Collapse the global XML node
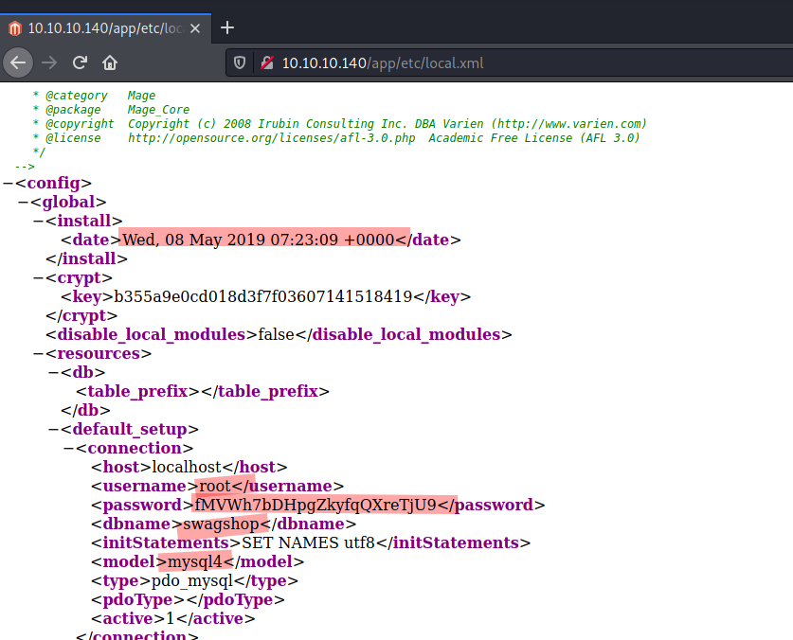This screenshot has width=793, height=640. [24, 203]
